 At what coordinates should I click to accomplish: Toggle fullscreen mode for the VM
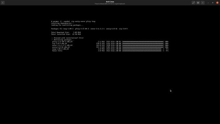tap(193, 3)
